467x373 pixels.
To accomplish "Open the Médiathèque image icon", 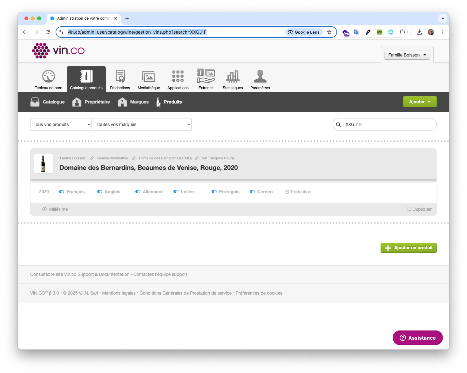I will [x=149, y=76].
